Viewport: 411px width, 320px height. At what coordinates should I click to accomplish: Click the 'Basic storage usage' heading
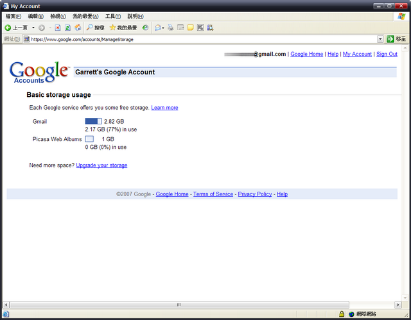point(58,95)
